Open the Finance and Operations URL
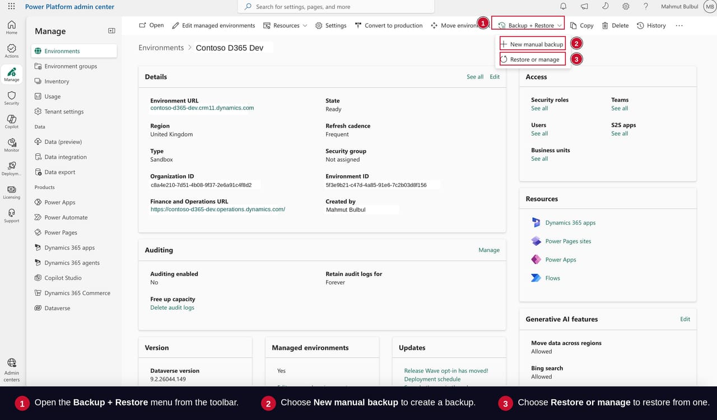Screen dimensions: 717x420 tap(218, 209)
